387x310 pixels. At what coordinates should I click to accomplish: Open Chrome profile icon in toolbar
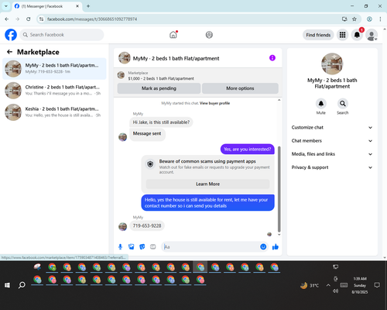369,19
